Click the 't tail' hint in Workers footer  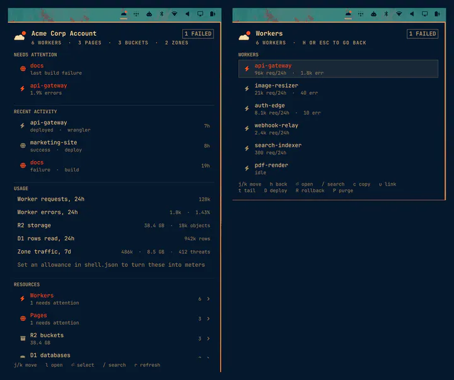[247, 191]
